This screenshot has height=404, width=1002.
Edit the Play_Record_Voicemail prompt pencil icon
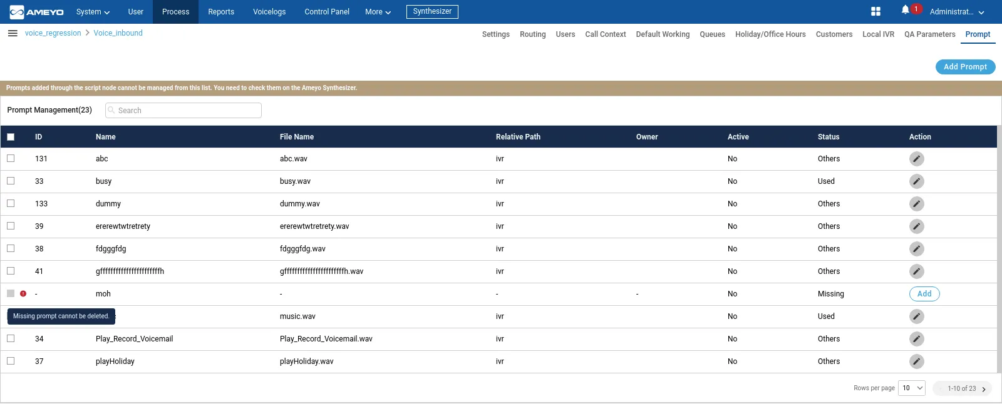[x=916, y=339]
